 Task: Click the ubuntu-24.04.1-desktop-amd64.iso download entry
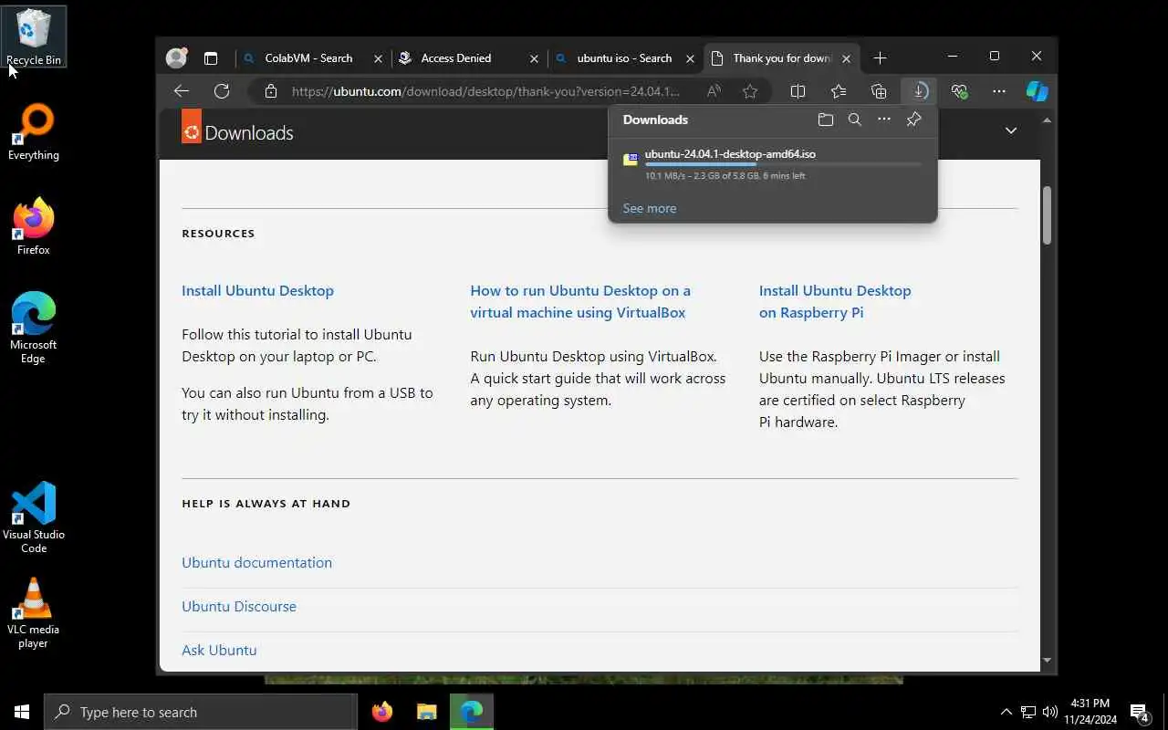click(772, 164)
